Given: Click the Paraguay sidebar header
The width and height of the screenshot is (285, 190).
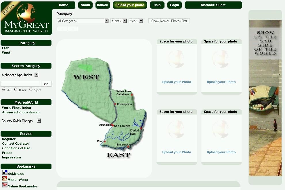Looking at the screenshot, I should pos(26,43).
